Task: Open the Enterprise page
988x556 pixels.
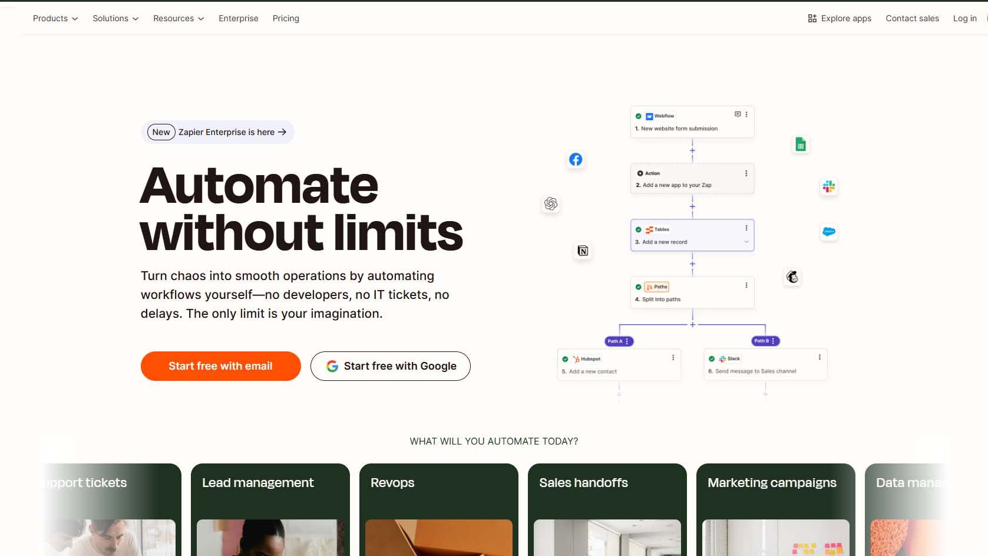Action: click(239, 18)
